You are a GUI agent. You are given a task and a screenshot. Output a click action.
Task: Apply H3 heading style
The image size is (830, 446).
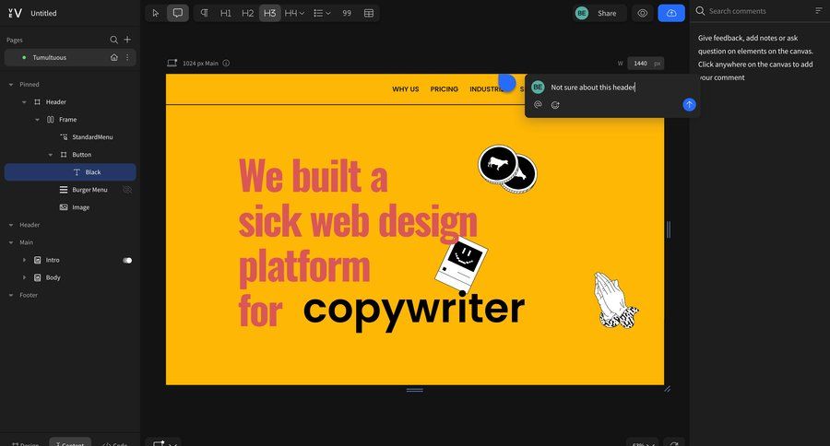270,13
